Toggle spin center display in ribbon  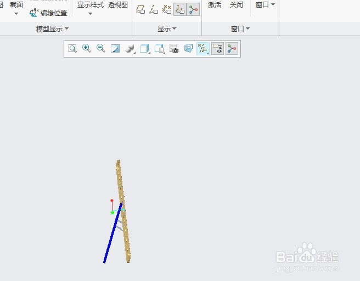click(x=193, y=10)
